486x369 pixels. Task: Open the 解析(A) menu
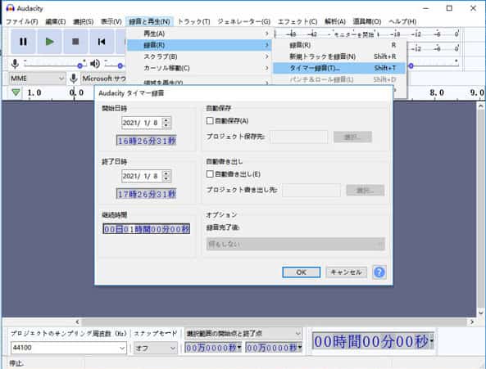[x=335, y=21]
